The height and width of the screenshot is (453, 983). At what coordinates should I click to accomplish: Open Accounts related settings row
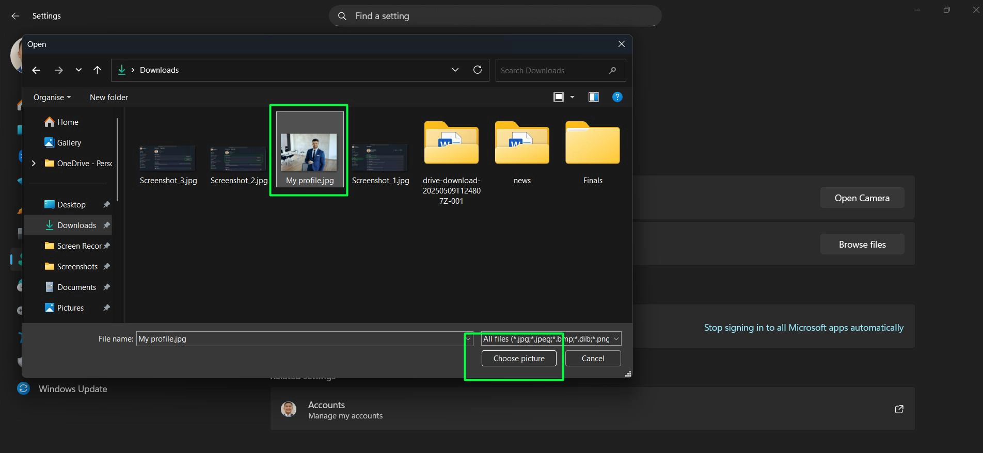pyautogui.click(x=593, y=409)
